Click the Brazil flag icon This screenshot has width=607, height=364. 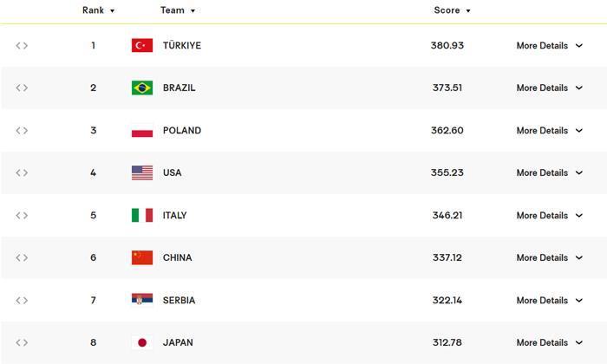pyautogui.click(x=142, y=88)
